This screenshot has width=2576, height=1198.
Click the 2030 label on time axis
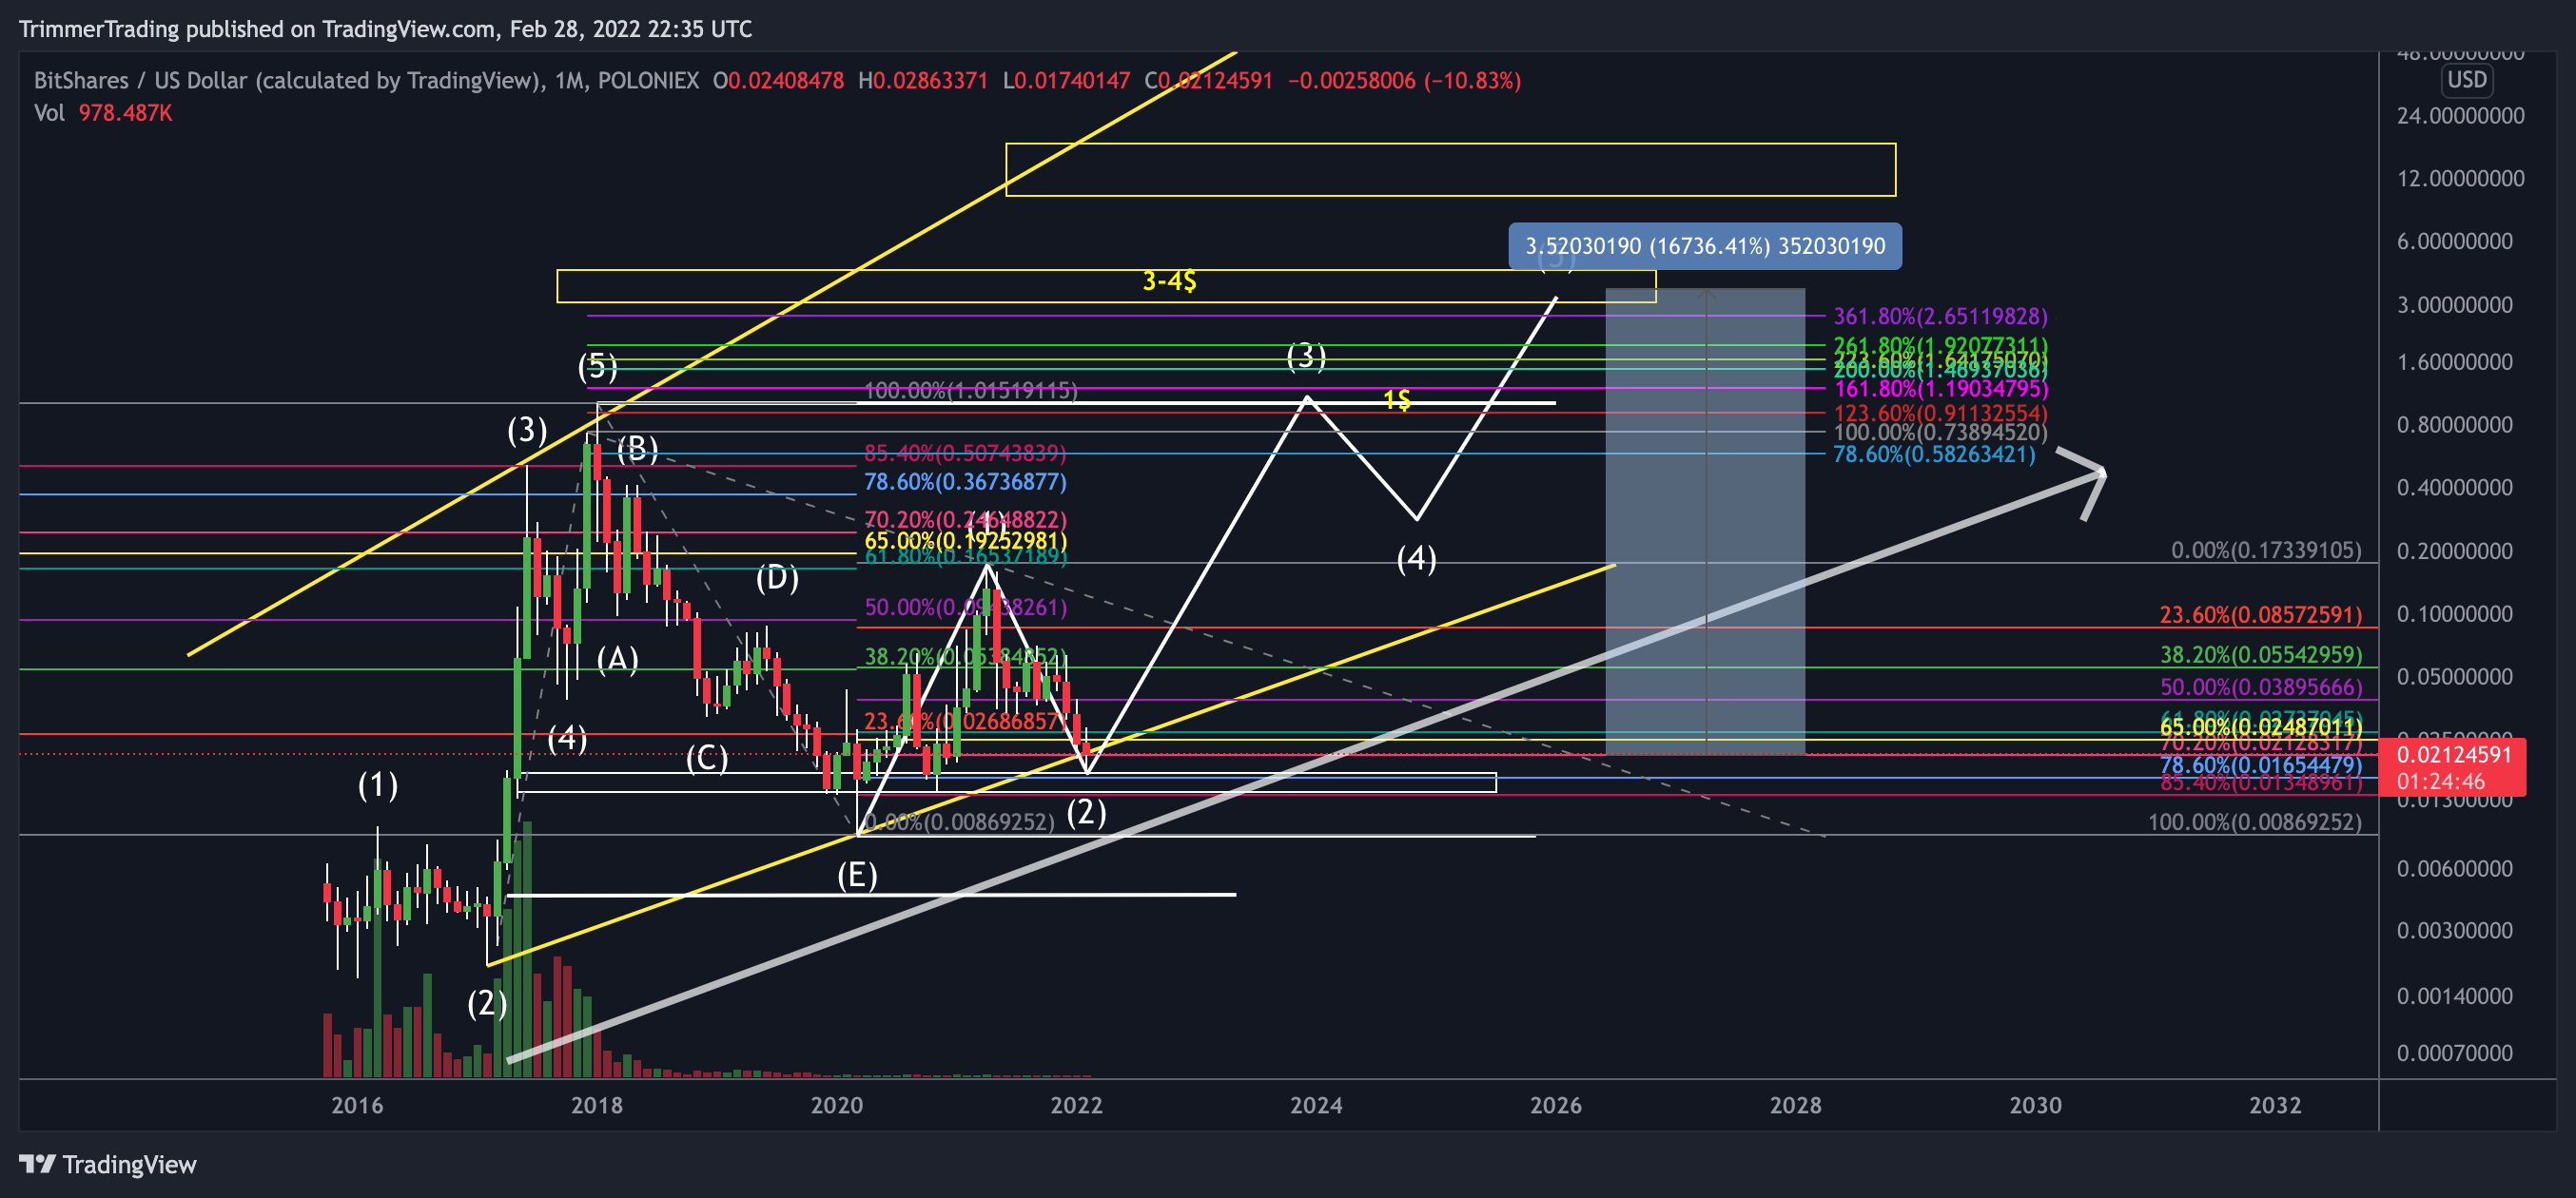pyautogui.click(x=2035, y=1105)
